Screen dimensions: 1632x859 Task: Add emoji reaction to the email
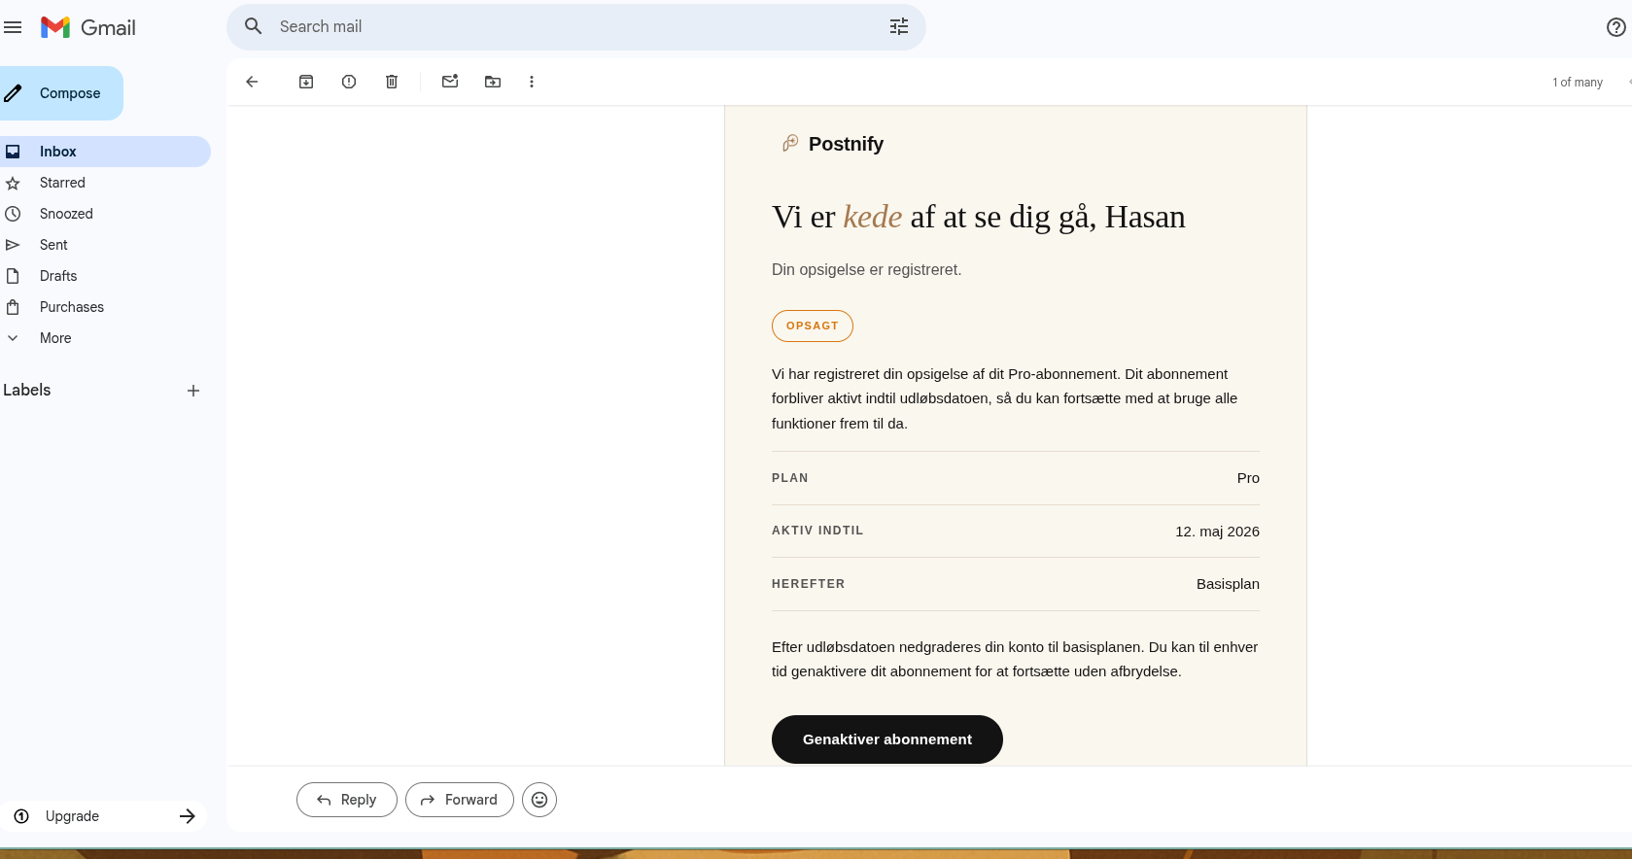coord(539,800)
